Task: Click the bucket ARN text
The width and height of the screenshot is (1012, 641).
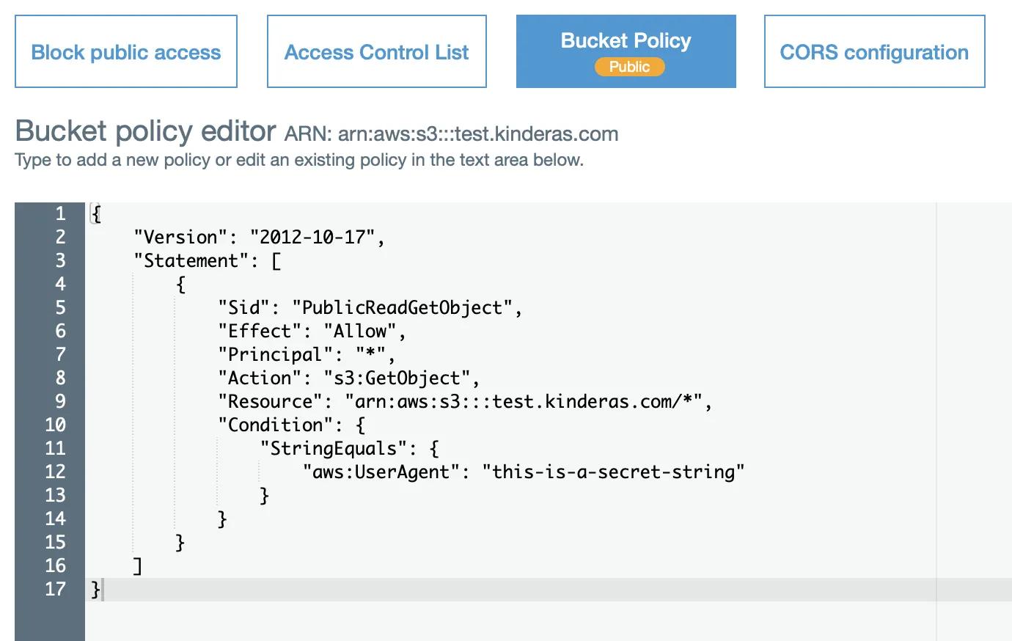Action: coord(478,134)
